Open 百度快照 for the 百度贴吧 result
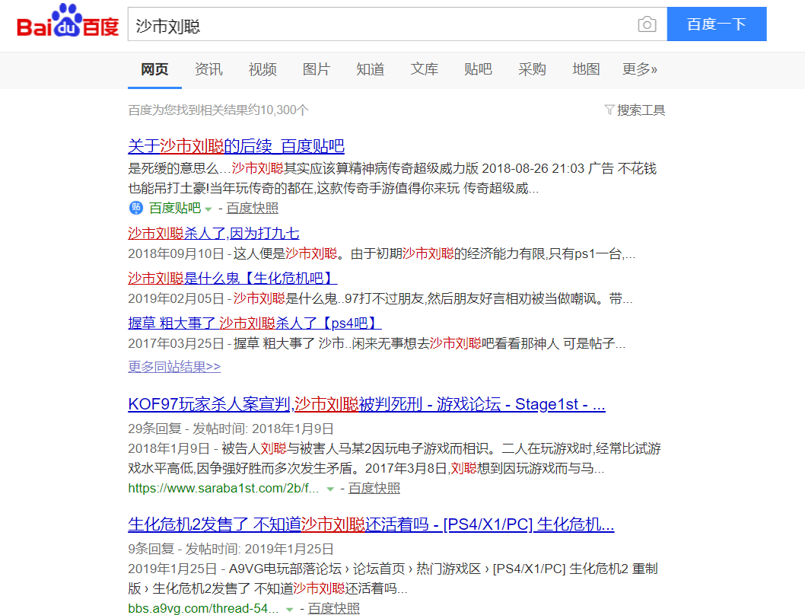Screen dimensions: 805x615 pos(252,208)
